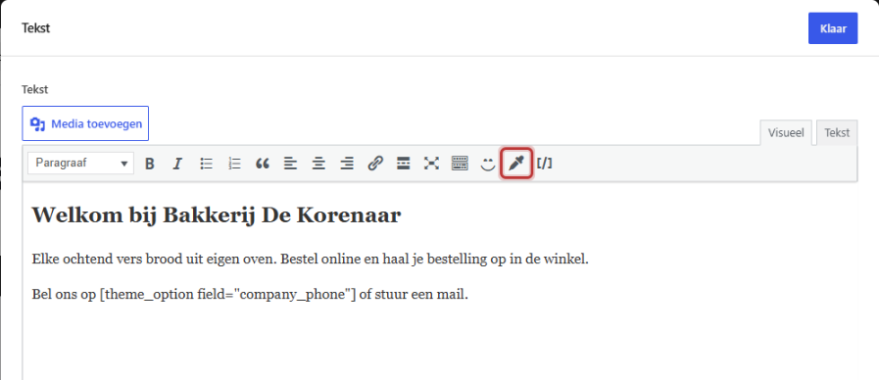Switch to the Tekst editor tab
Image resolution: width=879 pixels, height=380 pixels.
click(x=837, y=133)
